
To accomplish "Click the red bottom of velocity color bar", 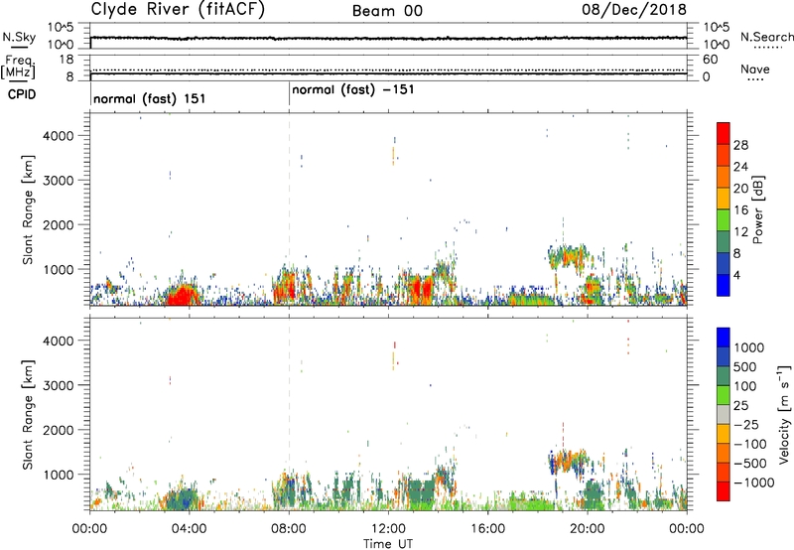I will [x=724, y=491].
